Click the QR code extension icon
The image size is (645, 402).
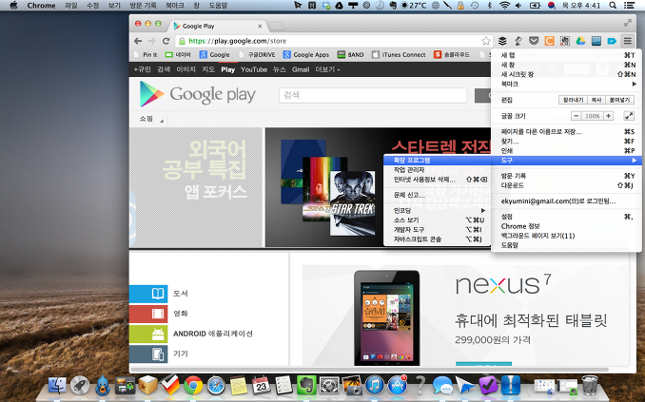[565, 41]
